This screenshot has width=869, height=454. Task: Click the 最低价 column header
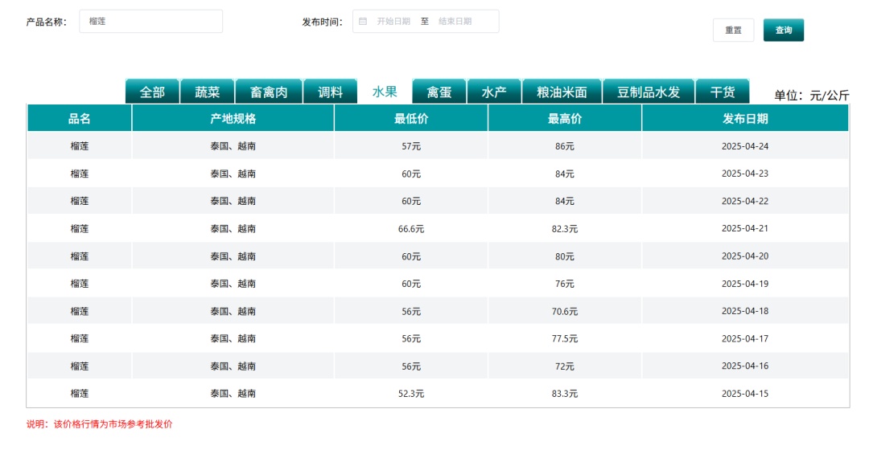tap(411, 118)
